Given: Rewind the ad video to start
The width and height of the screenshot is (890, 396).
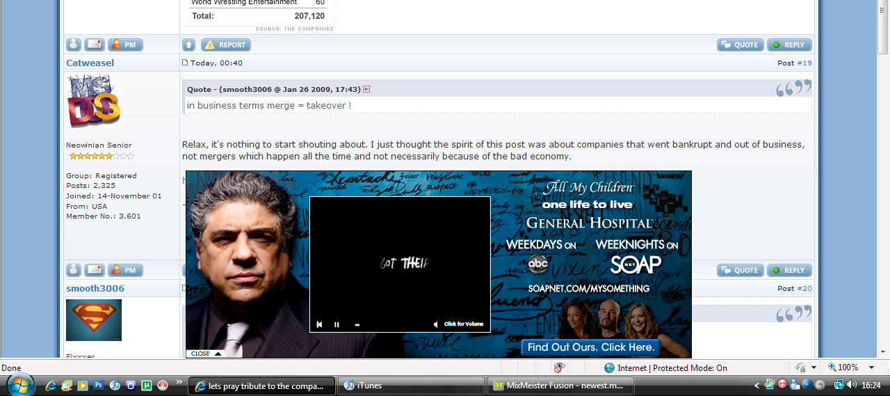Looking at the screenshot, I should tap(319, 324).
